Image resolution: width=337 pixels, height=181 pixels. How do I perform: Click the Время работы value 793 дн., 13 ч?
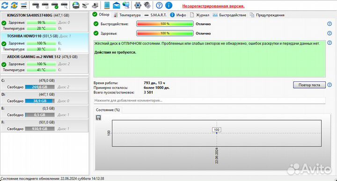(x=154, y=83)
